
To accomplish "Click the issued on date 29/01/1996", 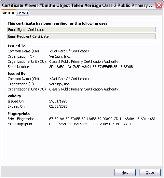I will point(58,101).
